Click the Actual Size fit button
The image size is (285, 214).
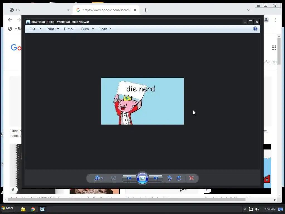coord(114,178)
